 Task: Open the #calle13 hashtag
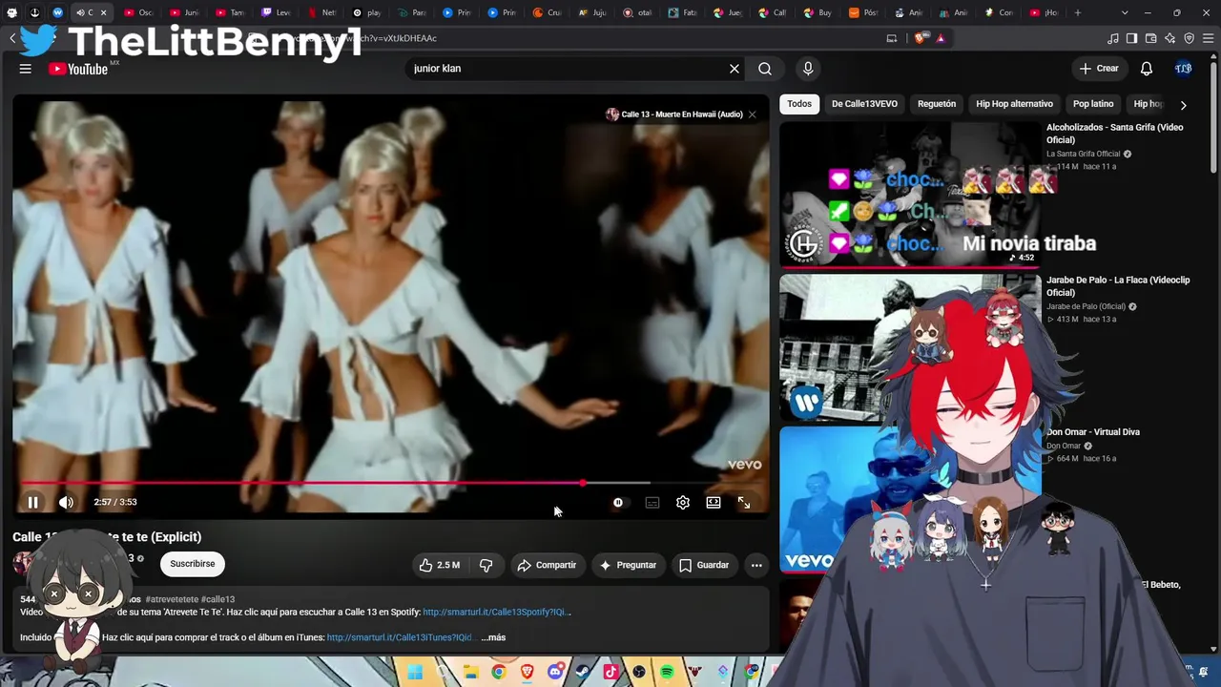pyautogui.click(x=218, y=599)
